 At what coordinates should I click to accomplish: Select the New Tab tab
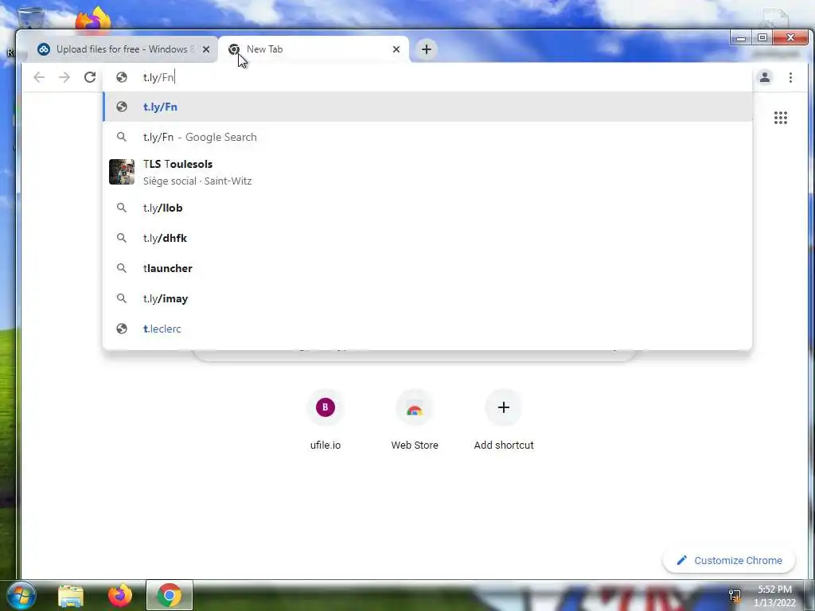314,49
